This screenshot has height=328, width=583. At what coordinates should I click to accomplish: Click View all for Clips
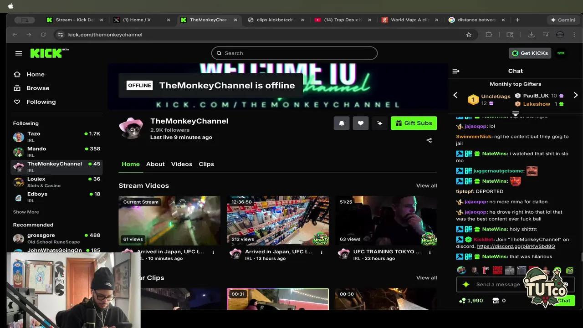426,277
